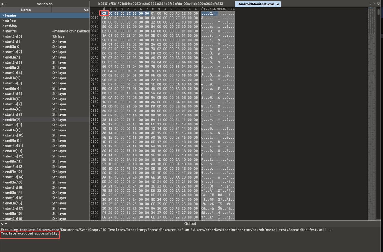This screenshot has height=252, width=383.
Task: Expand the endEle[0] variable
Action: (3, 47)
